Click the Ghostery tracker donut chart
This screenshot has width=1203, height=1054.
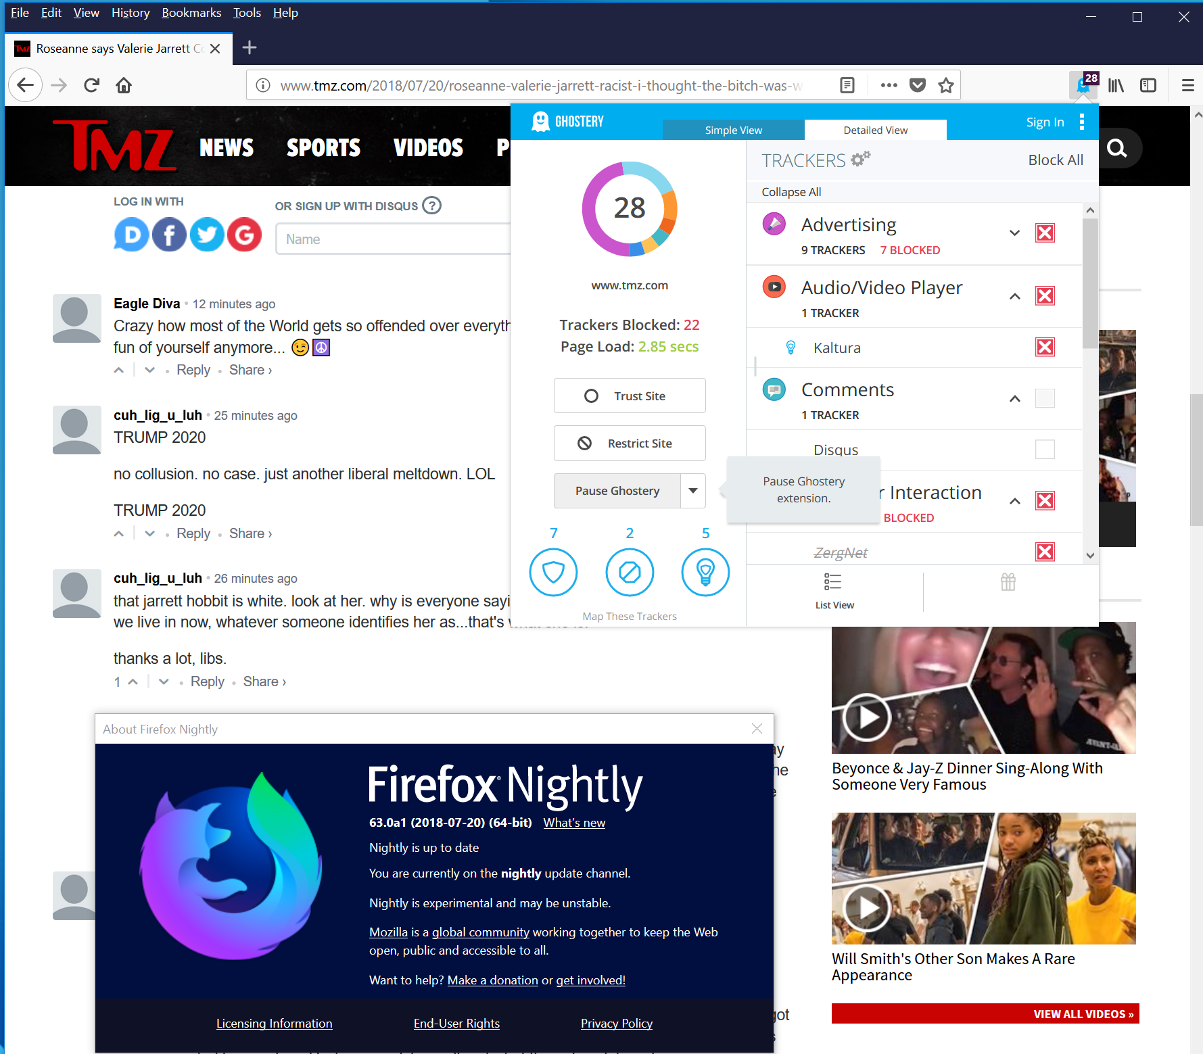click(x=630, y=209)
